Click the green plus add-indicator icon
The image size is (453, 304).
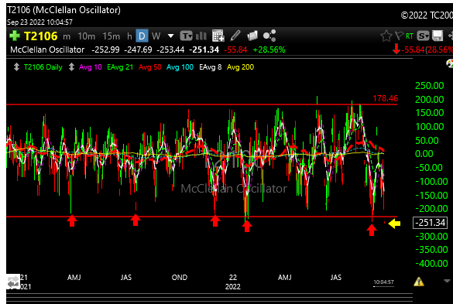click(x=15, y=36)
